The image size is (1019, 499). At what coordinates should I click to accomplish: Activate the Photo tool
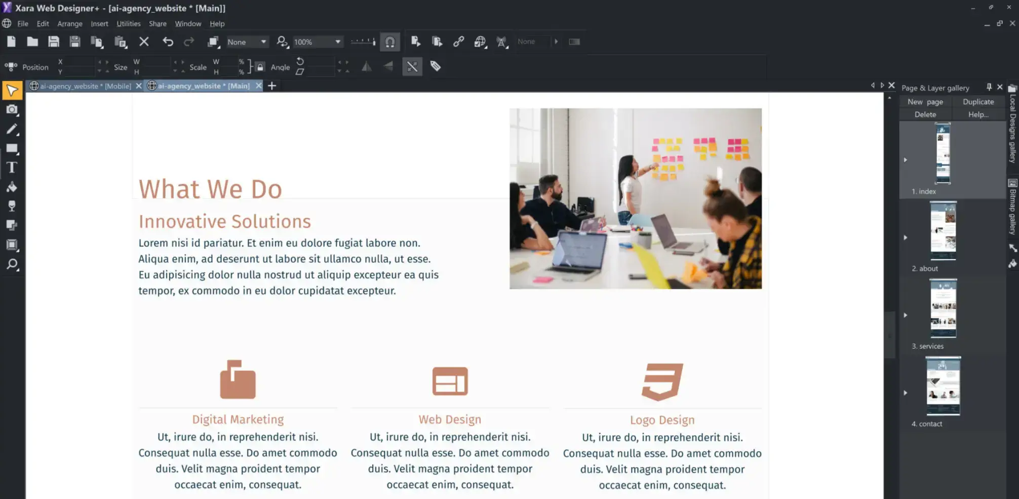pyautogui.click(x=12, y=109)
